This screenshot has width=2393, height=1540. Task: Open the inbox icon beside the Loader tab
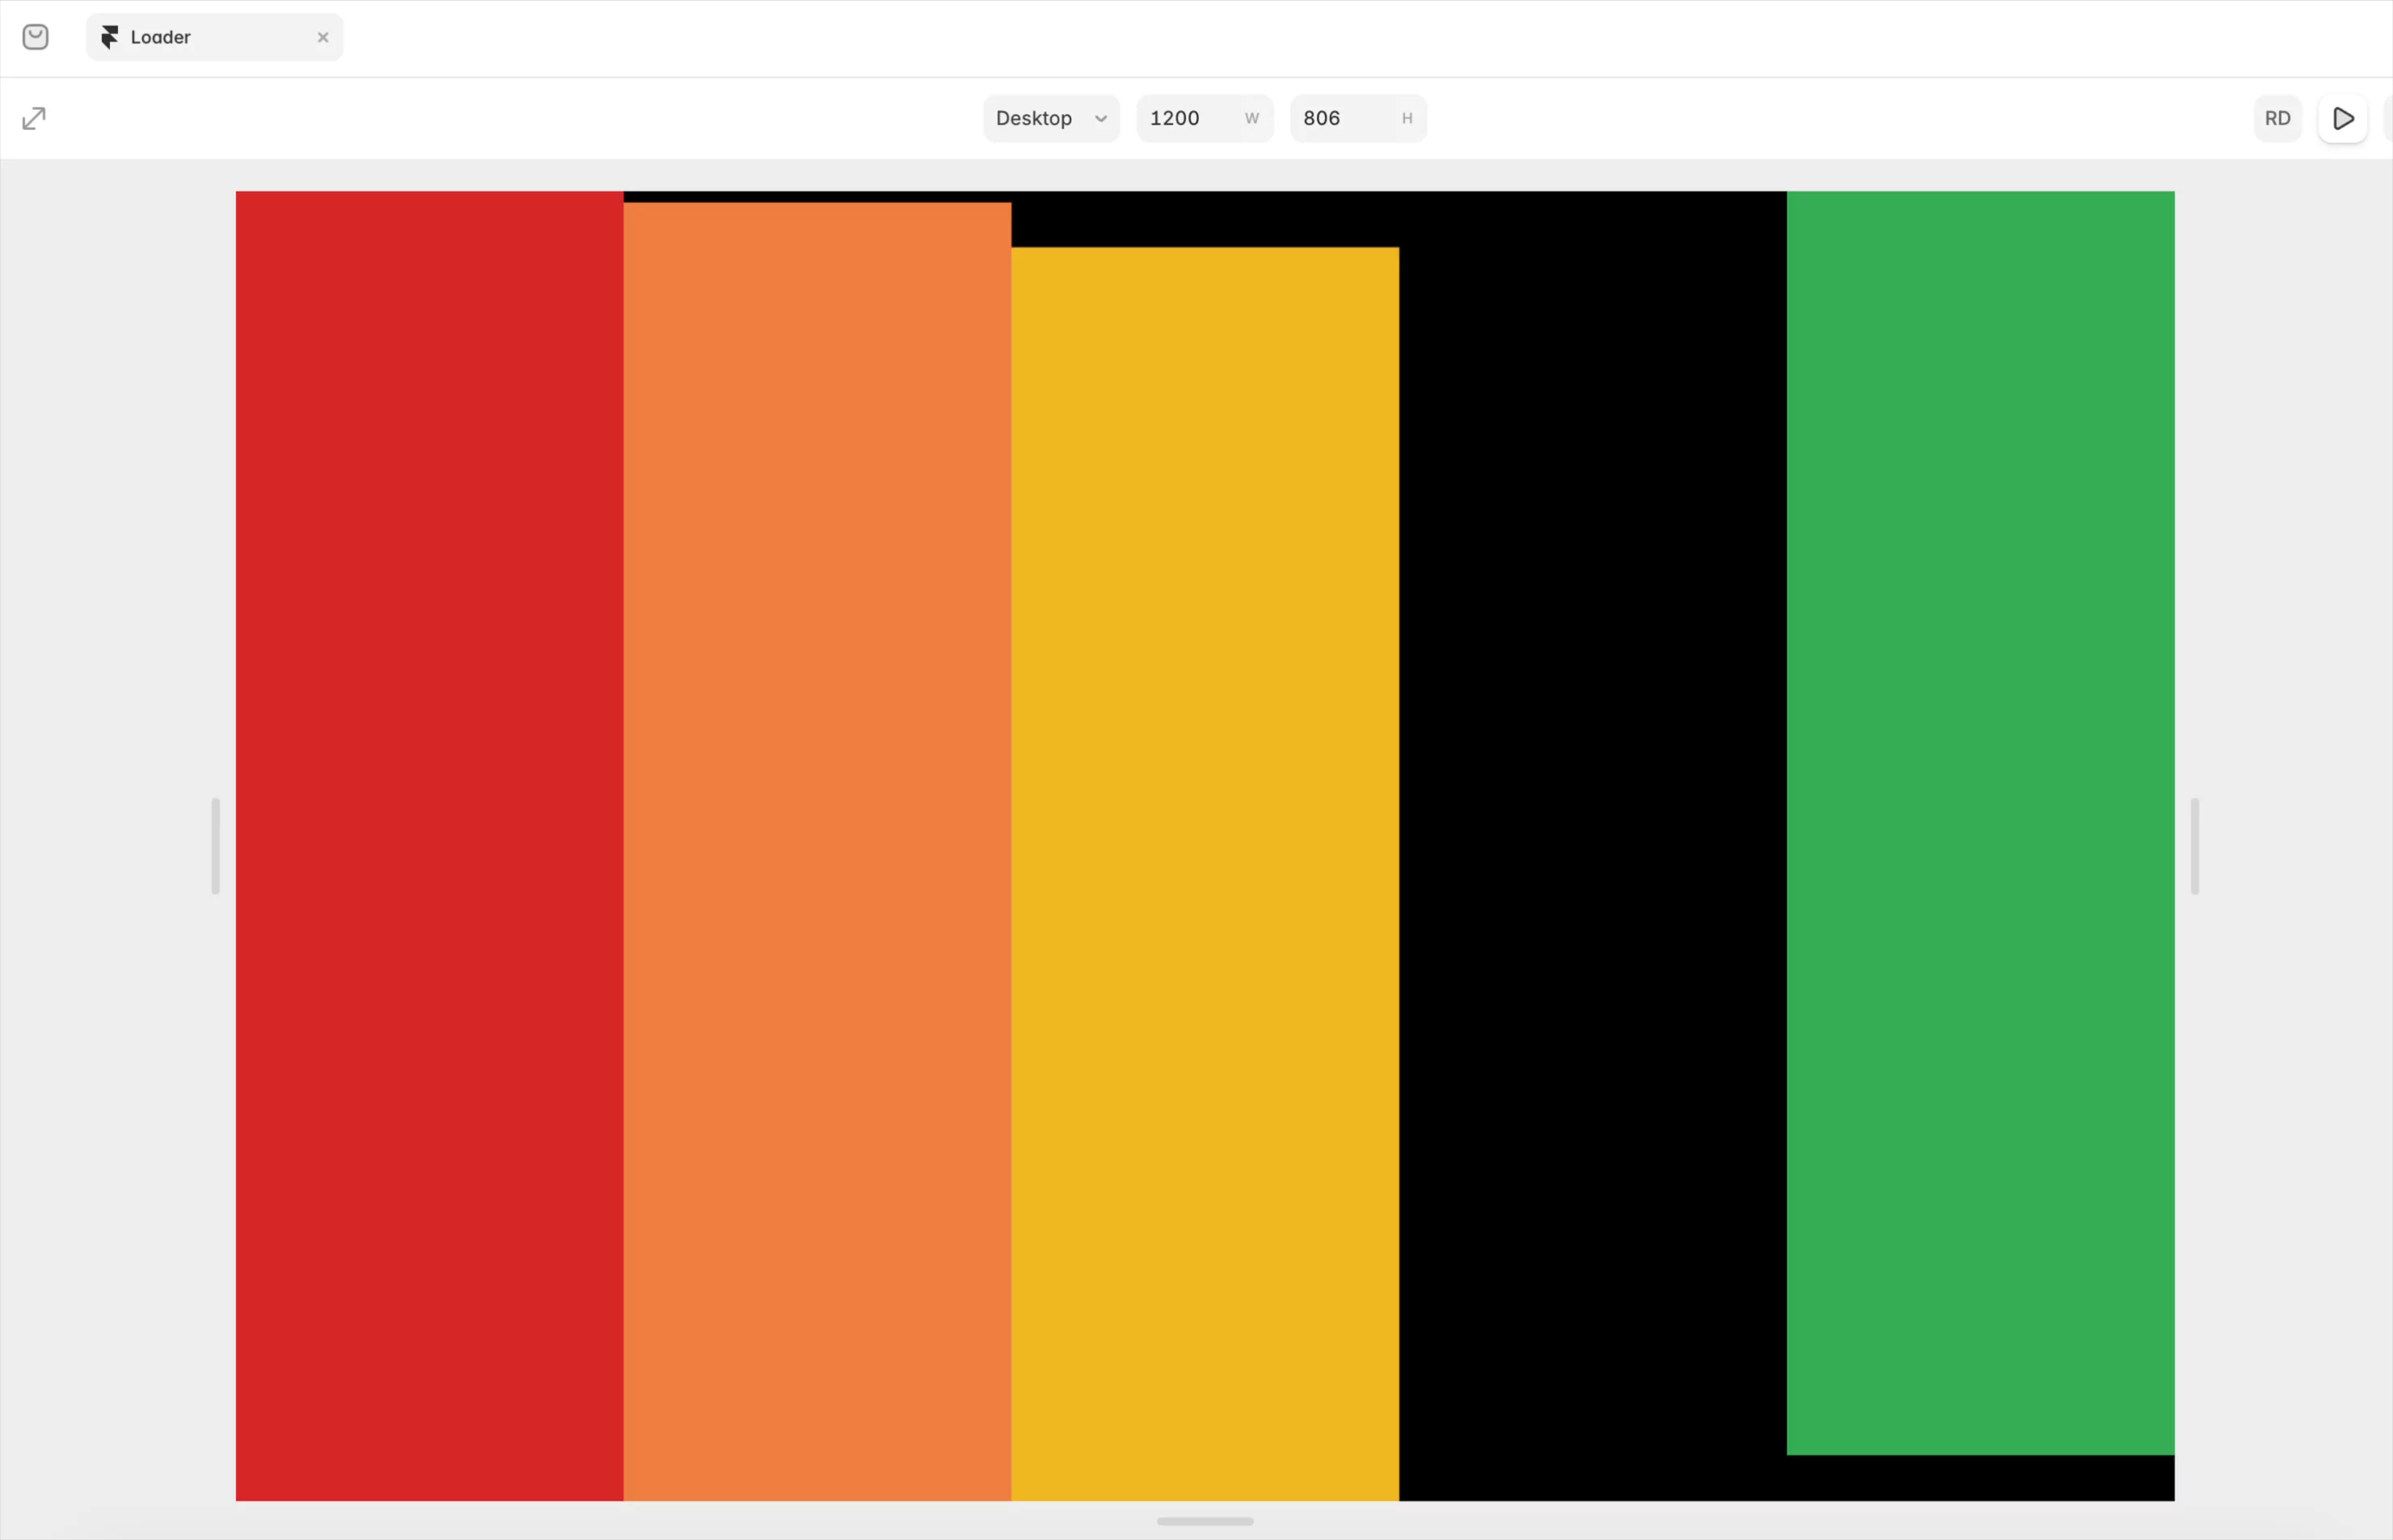click(36, 37)
